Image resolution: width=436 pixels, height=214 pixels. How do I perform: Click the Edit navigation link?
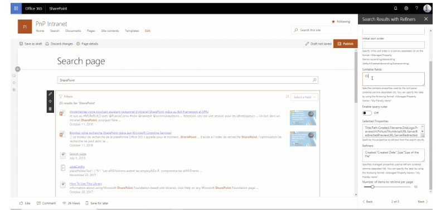pos(147,31)
